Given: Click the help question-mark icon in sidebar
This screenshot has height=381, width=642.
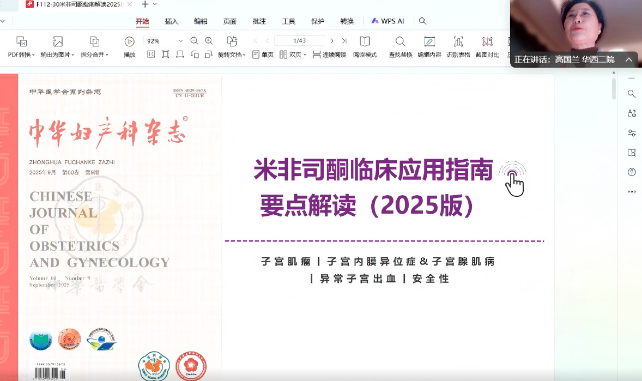Looking at the screenshot, I should [x=631, y=172].
